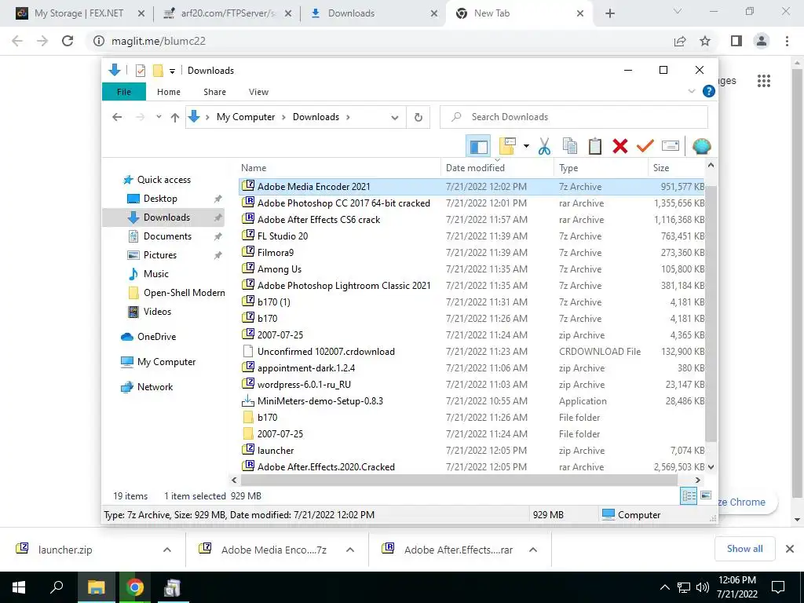Bookmark this tab with star icon
Screen dimensions: 804x603
coord(705,41)
